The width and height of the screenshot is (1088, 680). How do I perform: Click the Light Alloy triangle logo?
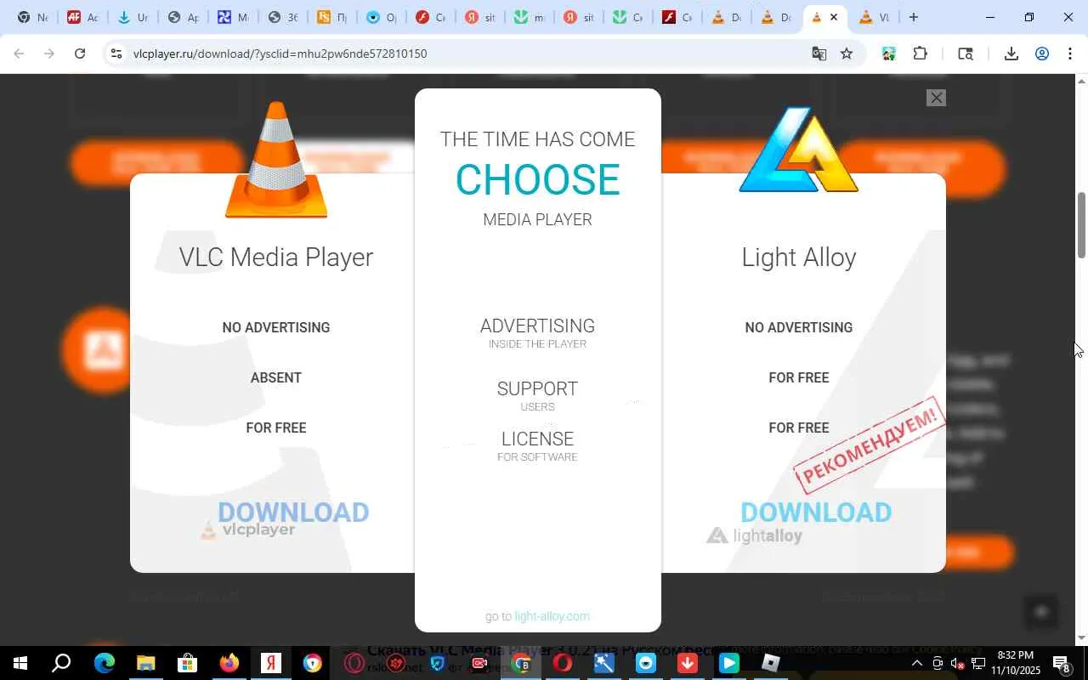coord(798,150)
